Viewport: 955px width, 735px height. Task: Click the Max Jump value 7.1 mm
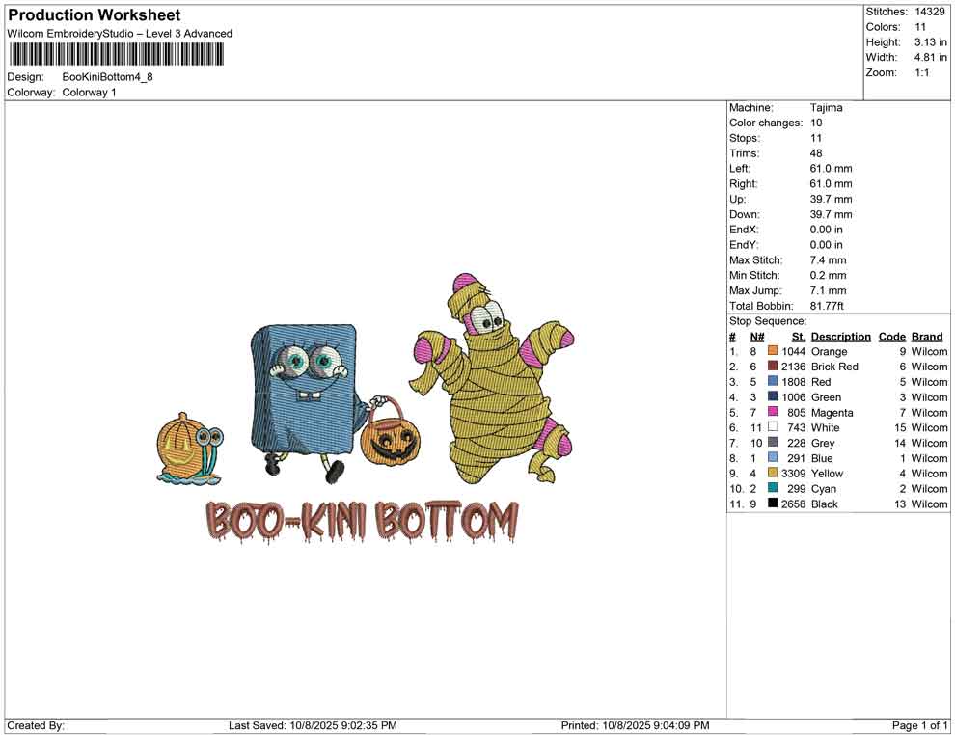[828, 290]
